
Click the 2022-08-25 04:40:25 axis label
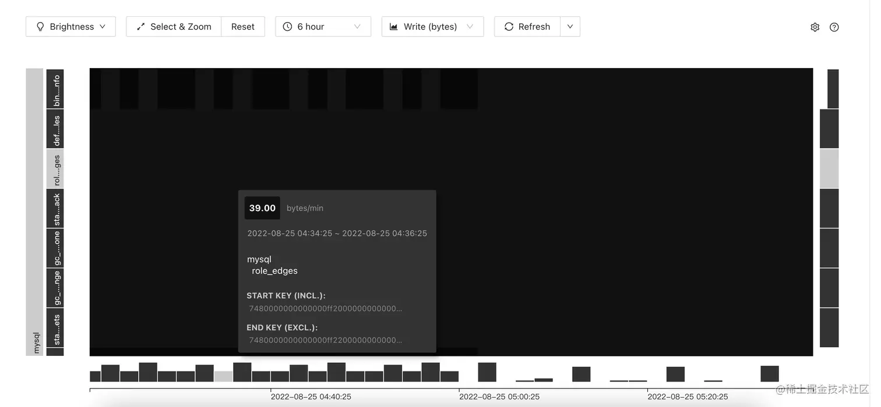[311, 397]
